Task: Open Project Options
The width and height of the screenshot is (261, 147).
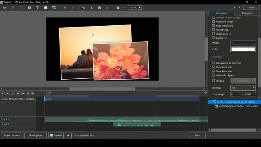Action: [12, 135]
